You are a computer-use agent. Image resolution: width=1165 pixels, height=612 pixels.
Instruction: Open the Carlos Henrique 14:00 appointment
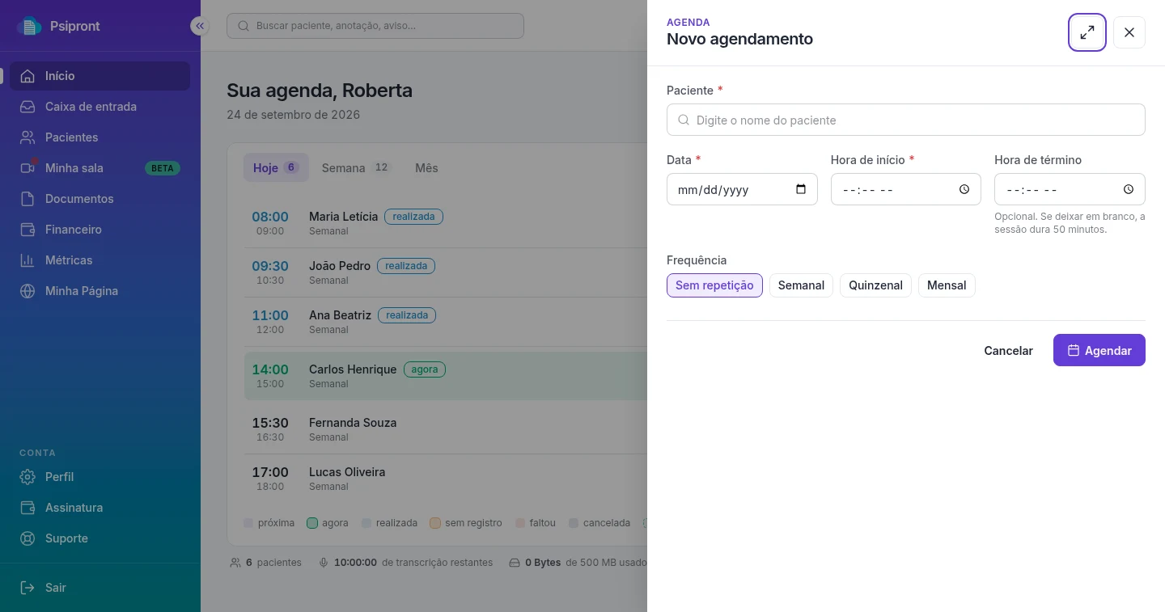pyautogui.click(x=446, y=376)
